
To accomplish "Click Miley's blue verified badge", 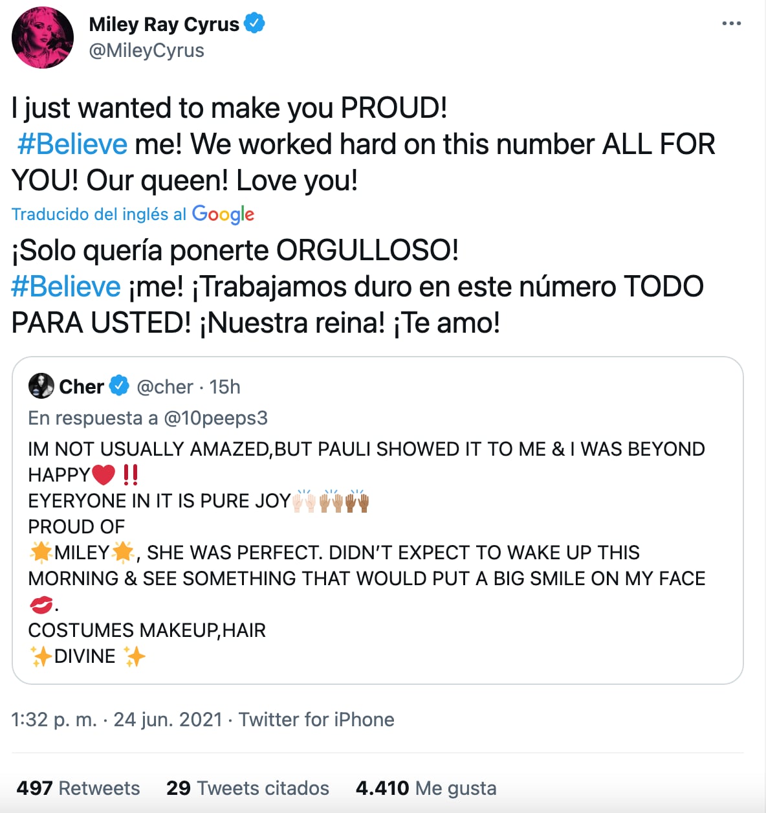I will pos(254,24).
